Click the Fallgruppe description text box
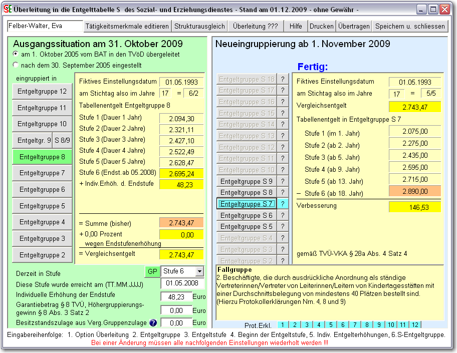 pos(330,292)
